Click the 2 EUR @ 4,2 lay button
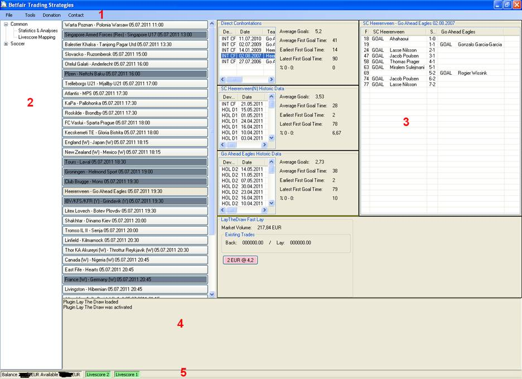The image size is (522, 379). pos(240,260)
